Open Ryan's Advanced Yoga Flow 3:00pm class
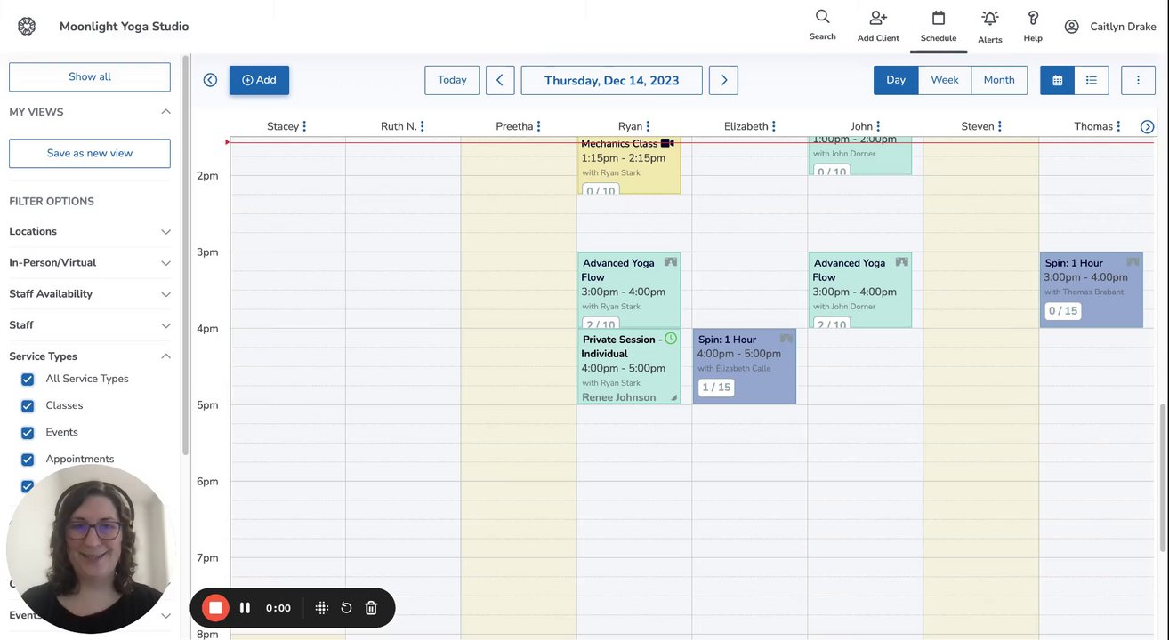1169x640 pixels. [x=629, y=291]
